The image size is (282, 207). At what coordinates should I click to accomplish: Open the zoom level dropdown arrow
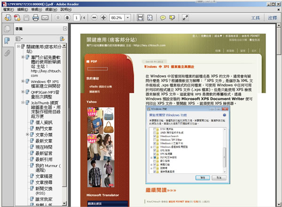128,18
